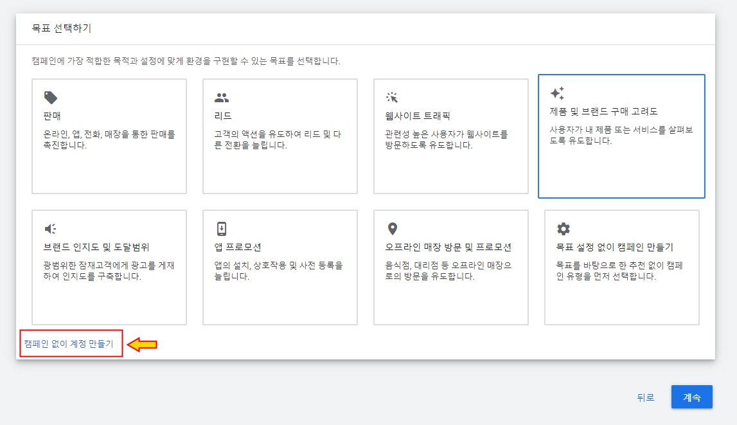Click description under 웹사이트 트래픽
Image resolution: width=737 pixels, height=425 pixels.
tap(447, 140)
